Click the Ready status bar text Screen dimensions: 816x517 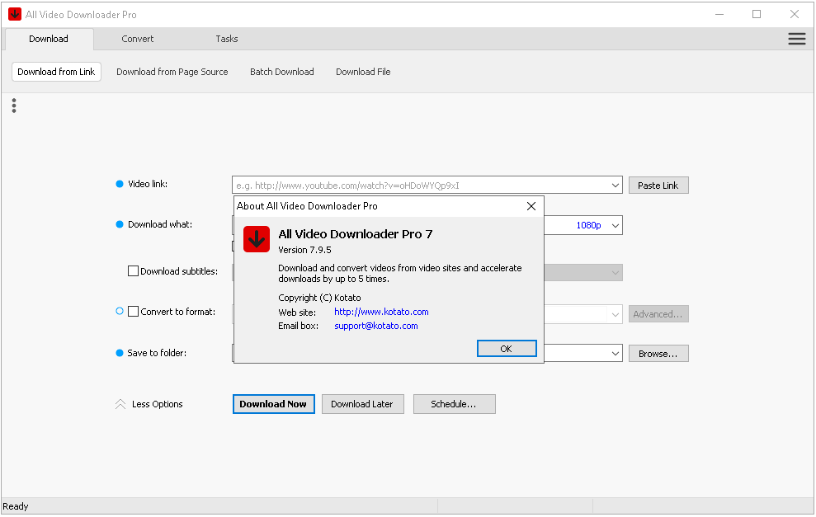point(16,506)
